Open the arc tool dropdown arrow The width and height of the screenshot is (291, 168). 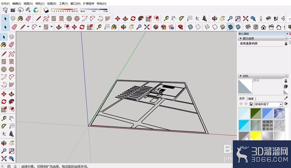click(40, 27)
